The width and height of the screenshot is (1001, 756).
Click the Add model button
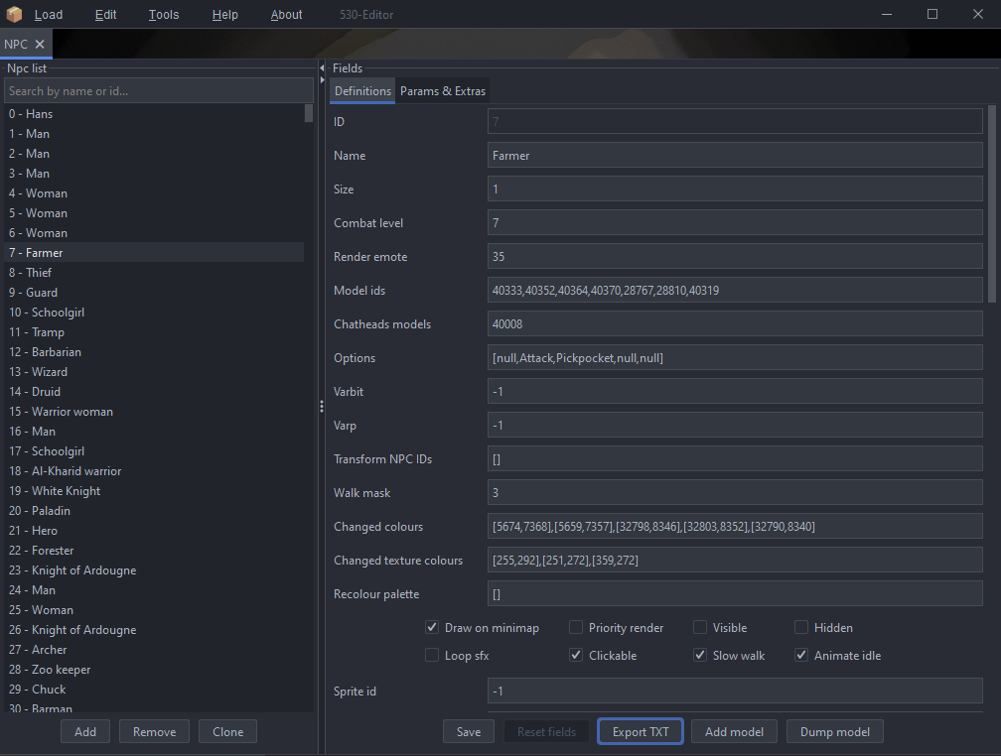(x=734, y=732)
